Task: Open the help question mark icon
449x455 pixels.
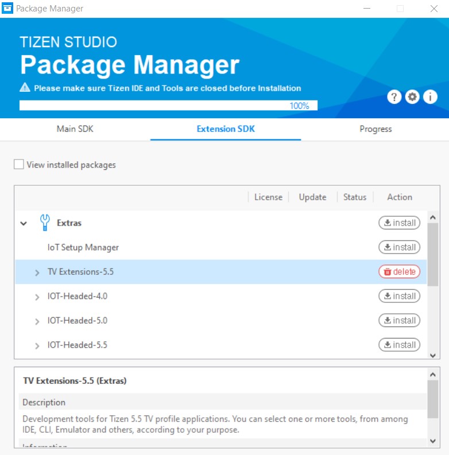Action: pyautogui.click(x=393, y=97)
